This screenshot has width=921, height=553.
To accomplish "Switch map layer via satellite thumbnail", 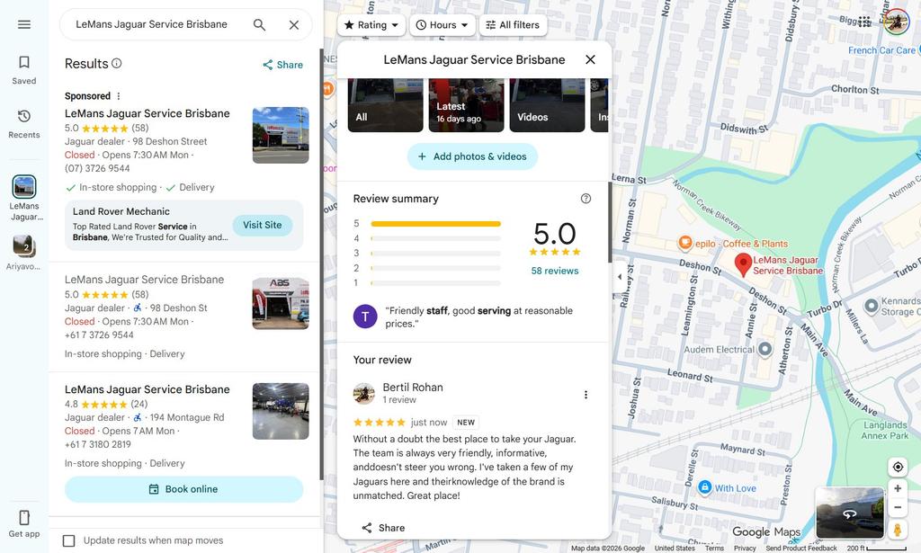I will pyautogui.click(x=849, y=513).
